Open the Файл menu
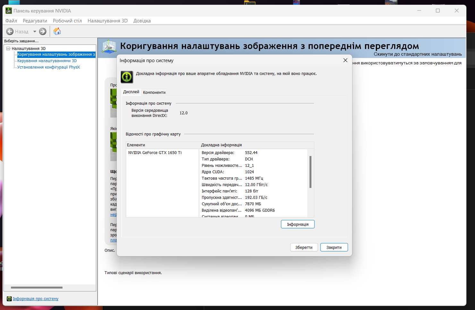The height and width of the screenshot is (310, 475). [11, 21]
